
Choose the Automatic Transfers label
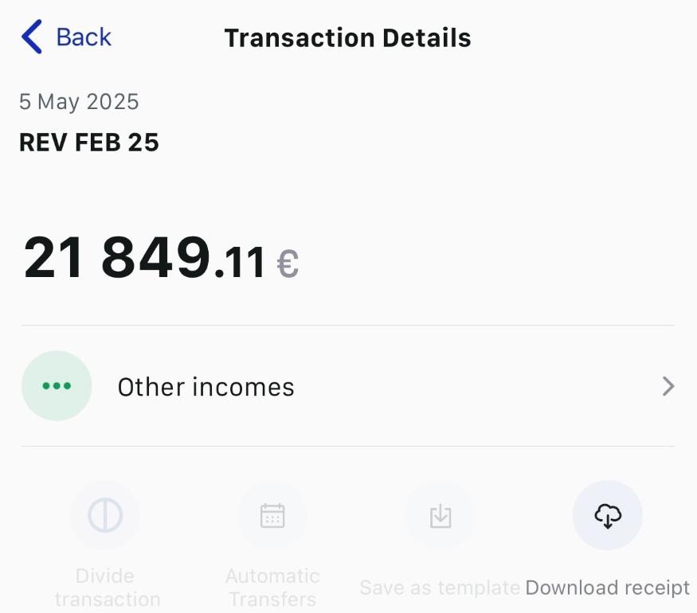tap(272, 588)
